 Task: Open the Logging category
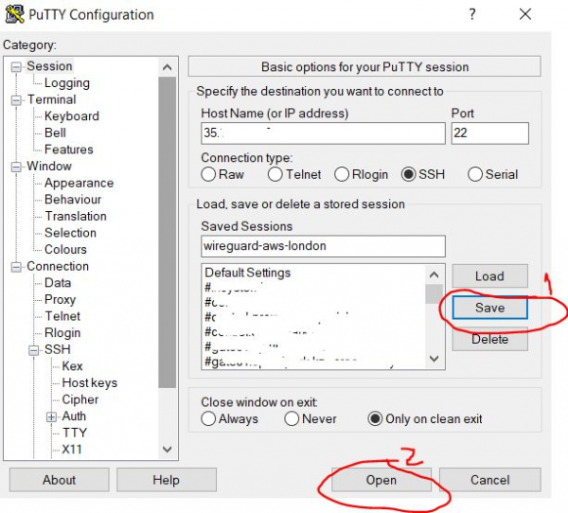[66, 82]
